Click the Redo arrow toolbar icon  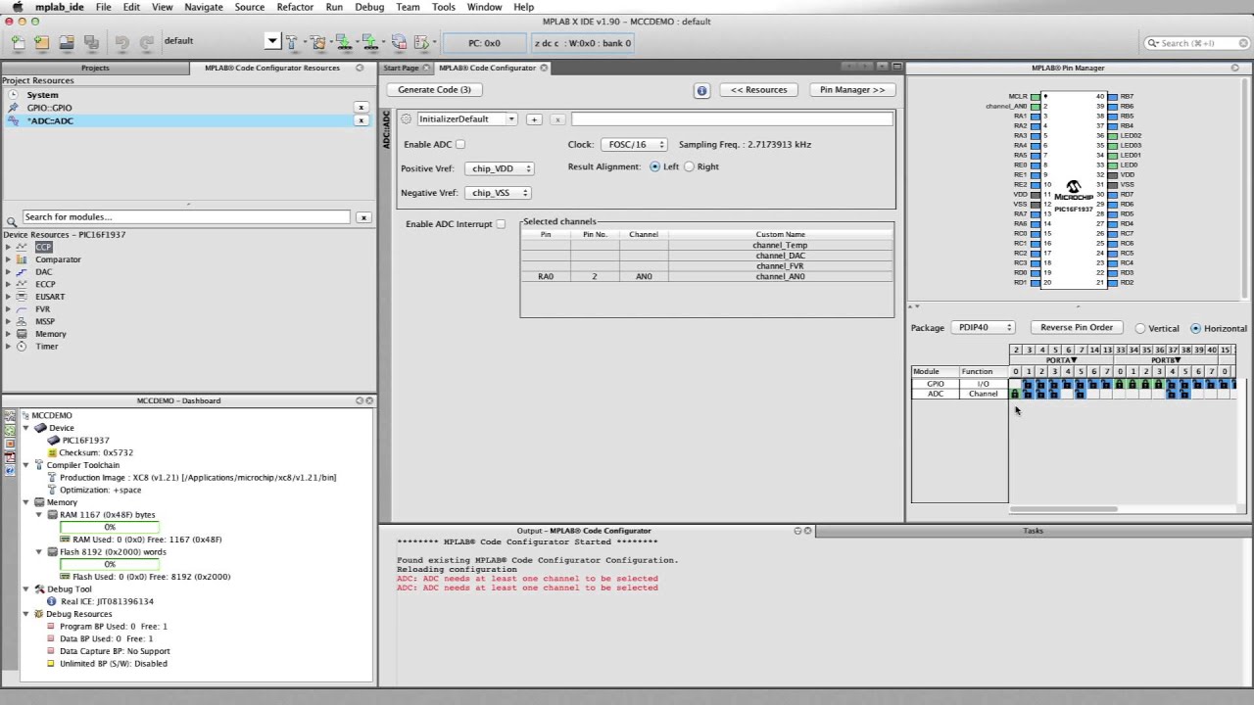[x=147, y=42]
